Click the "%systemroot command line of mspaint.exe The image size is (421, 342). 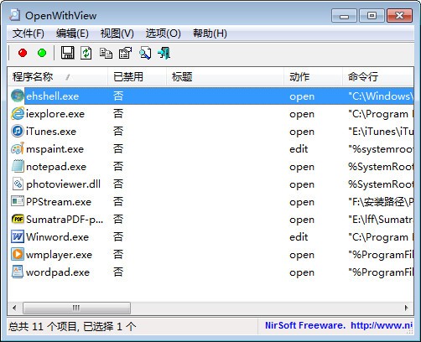tap(381, 149)
